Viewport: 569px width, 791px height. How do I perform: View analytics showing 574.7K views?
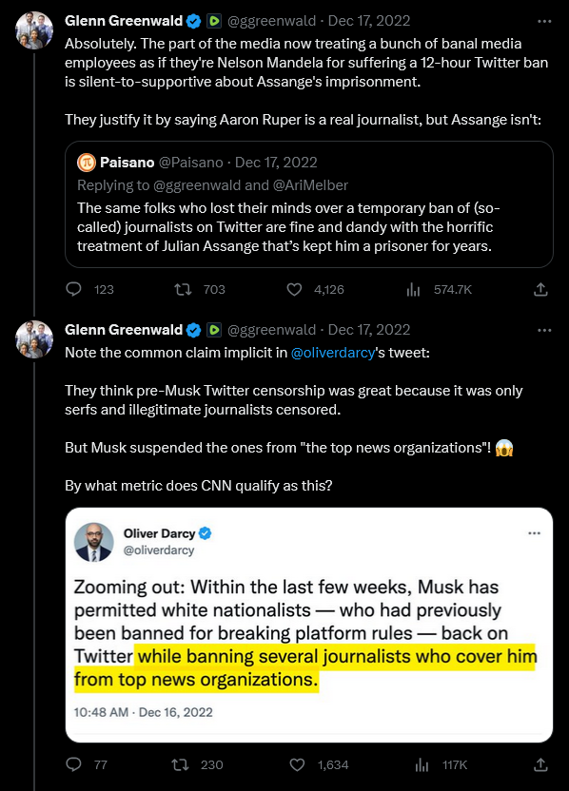414,289
